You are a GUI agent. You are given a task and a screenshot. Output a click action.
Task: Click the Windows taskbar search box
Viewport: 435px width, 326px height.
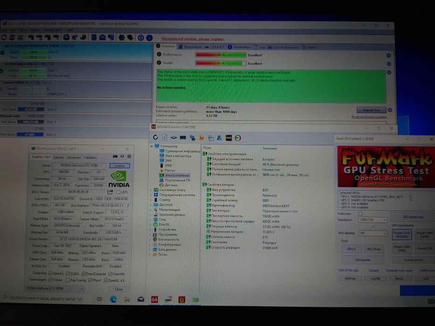coord(46,298)
